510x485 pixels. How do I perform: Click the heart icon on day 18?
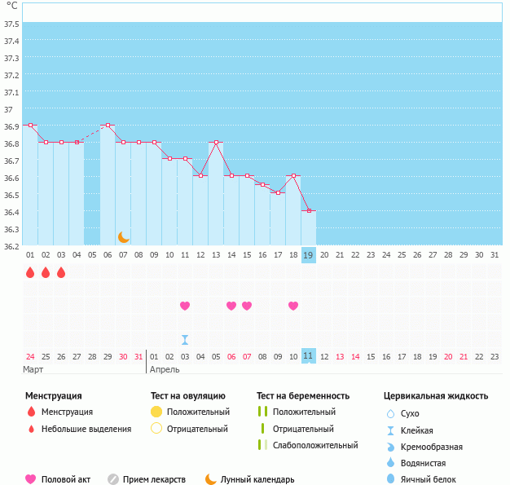[293, 306]
